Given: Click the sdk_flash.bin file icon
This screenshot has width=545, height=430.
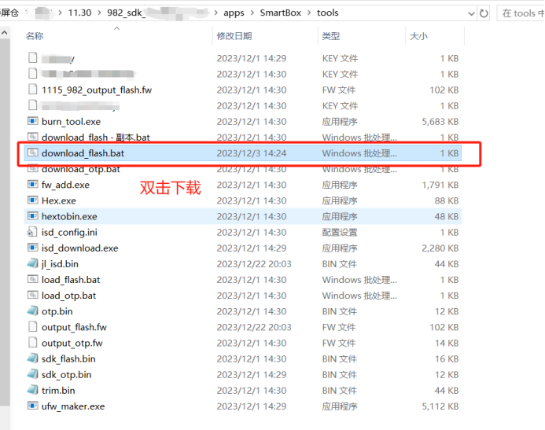Looking at the screenshot, I should (x=33, y=358).
